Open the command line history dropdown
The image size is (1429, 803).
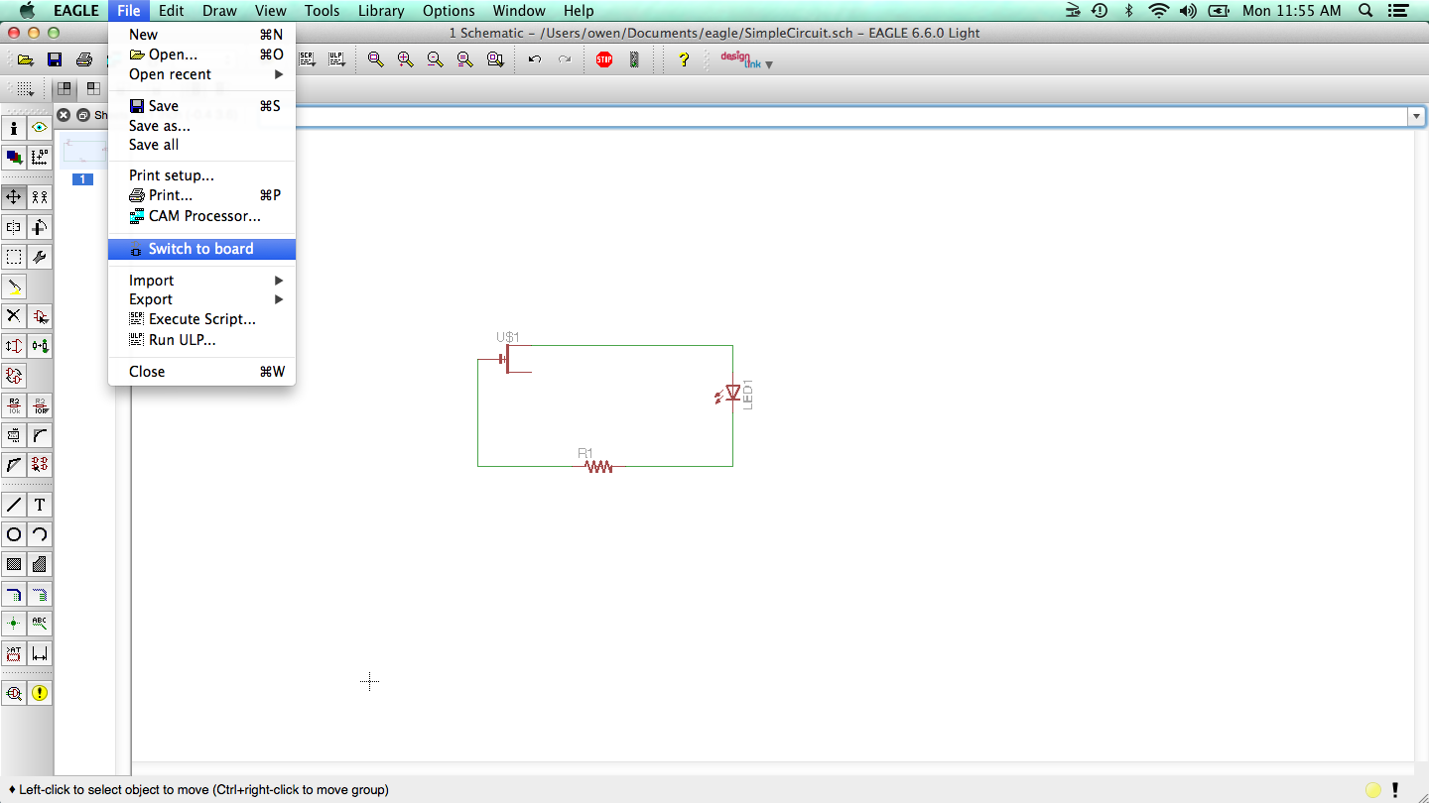pyautogui.click(x=1416, y=117)
